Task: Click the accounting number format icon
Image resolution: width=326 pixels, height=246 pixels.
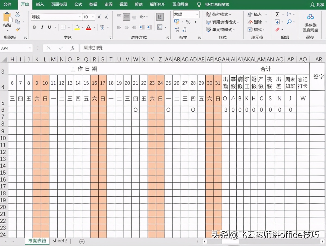Action: coord(177,22)
